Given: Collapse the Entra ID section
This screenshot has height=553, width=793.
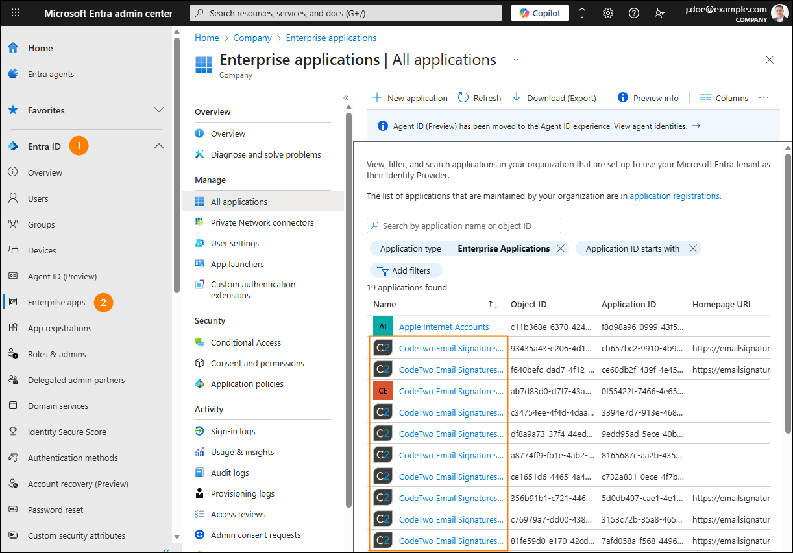Looking at the screenshot, I should point(159,147).
